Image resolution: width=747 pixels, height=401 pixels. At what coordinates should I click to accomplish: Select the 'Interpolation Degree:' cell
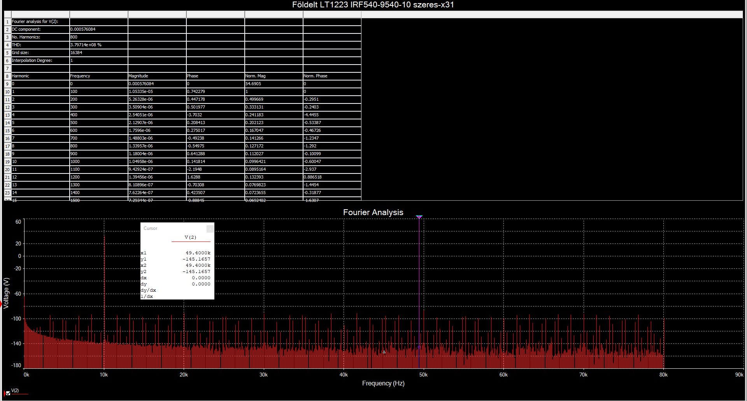pyautogui.click(x=40, y=60)
